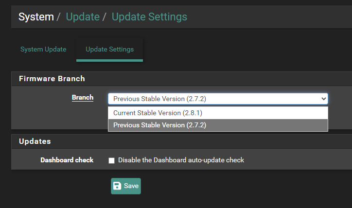Viewport: 352px width, 208px height.
Task: Click the System breadcrumb text
Action: click(36, 17)
